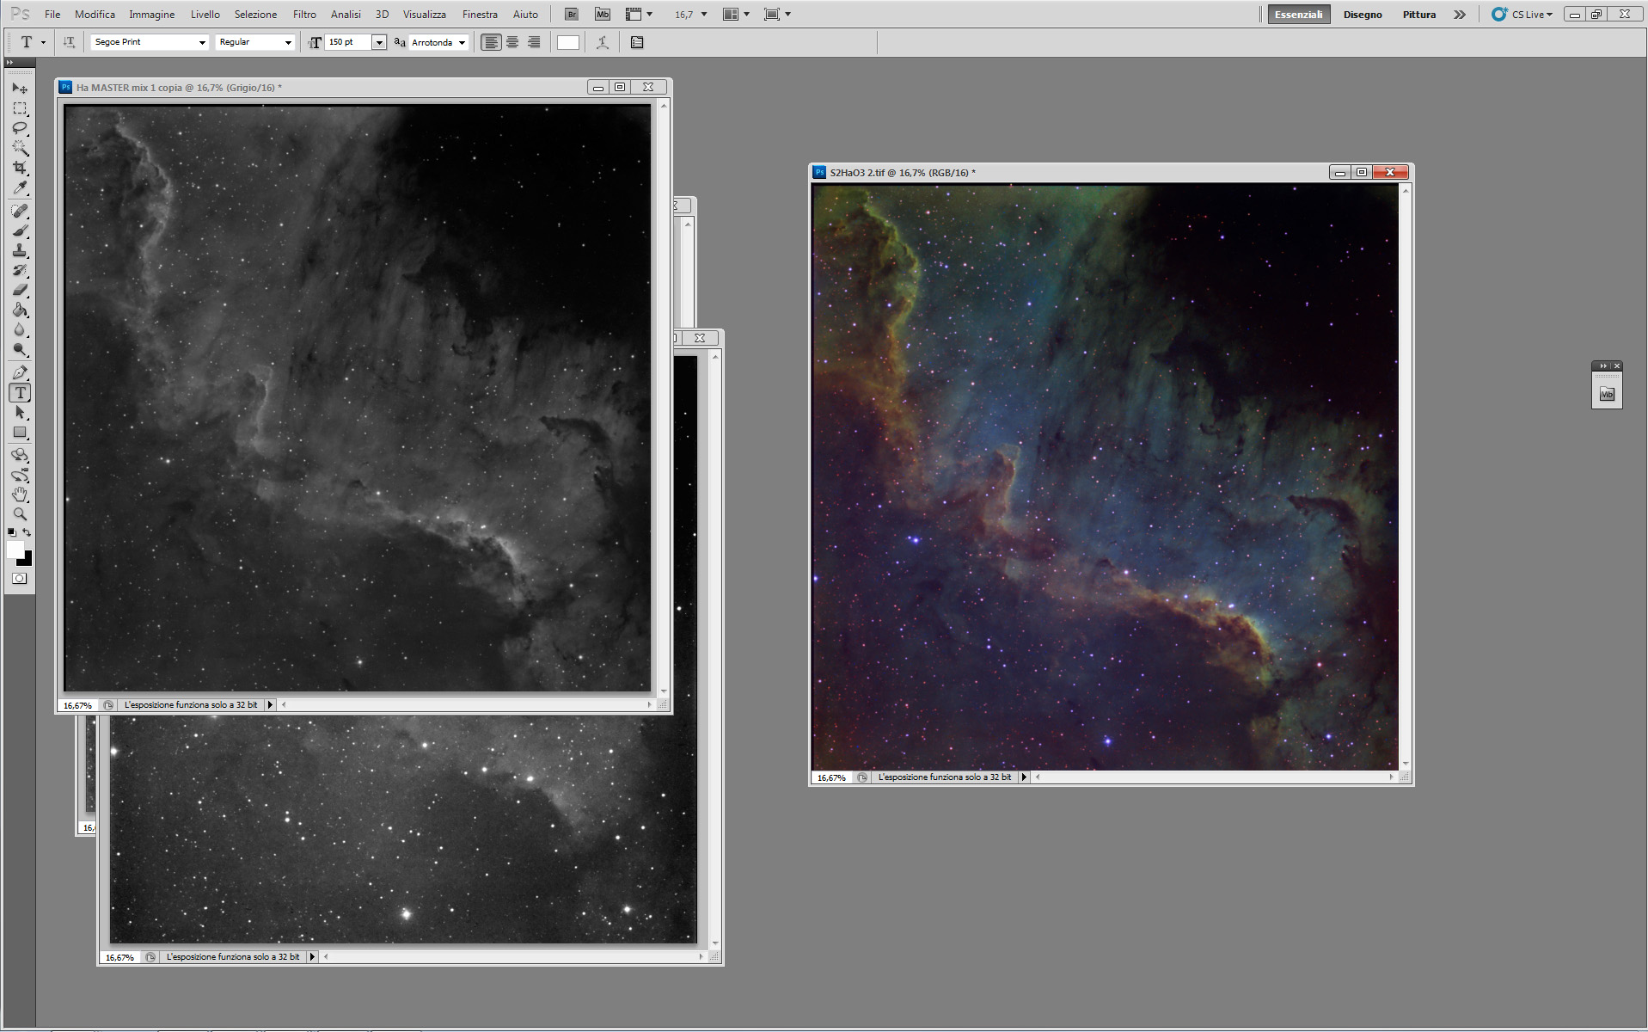Open the Screen Mode dropdown
This screenshot has height=1032, width=1648.
[777, 14]
